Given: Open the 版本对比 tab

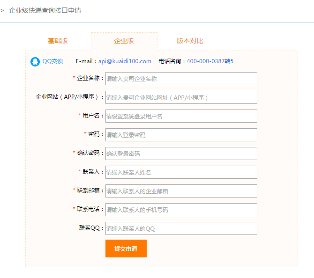Looking at the screenshot, I should pyautogui.click(x=190, y=41).
